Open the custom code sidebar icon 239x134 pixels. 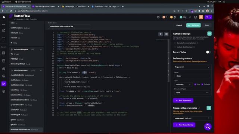pyautogui.click(x=4, y=84)
